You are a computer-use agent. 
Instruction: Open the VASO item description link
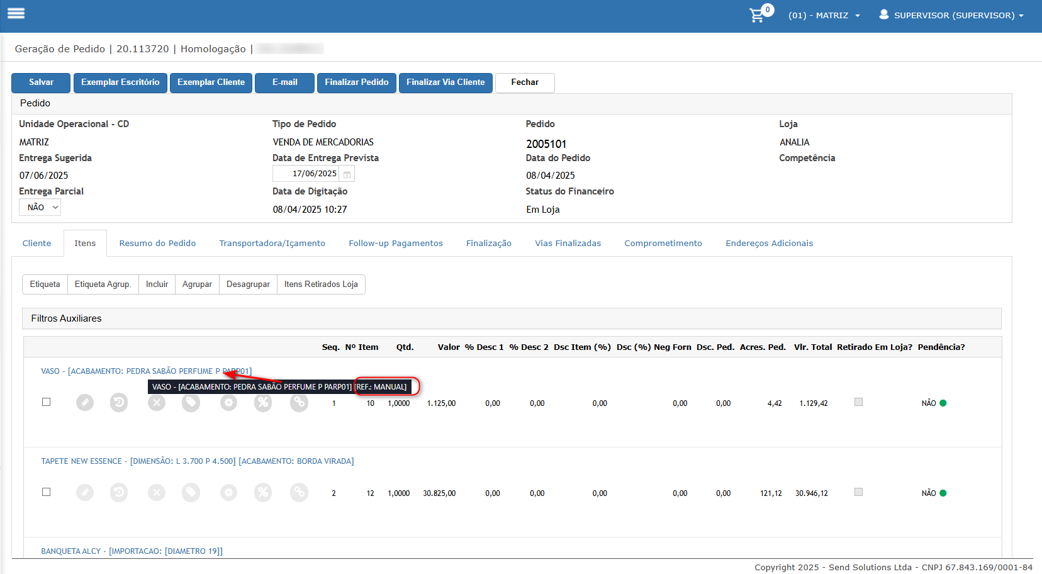click(x=146, y=371)
